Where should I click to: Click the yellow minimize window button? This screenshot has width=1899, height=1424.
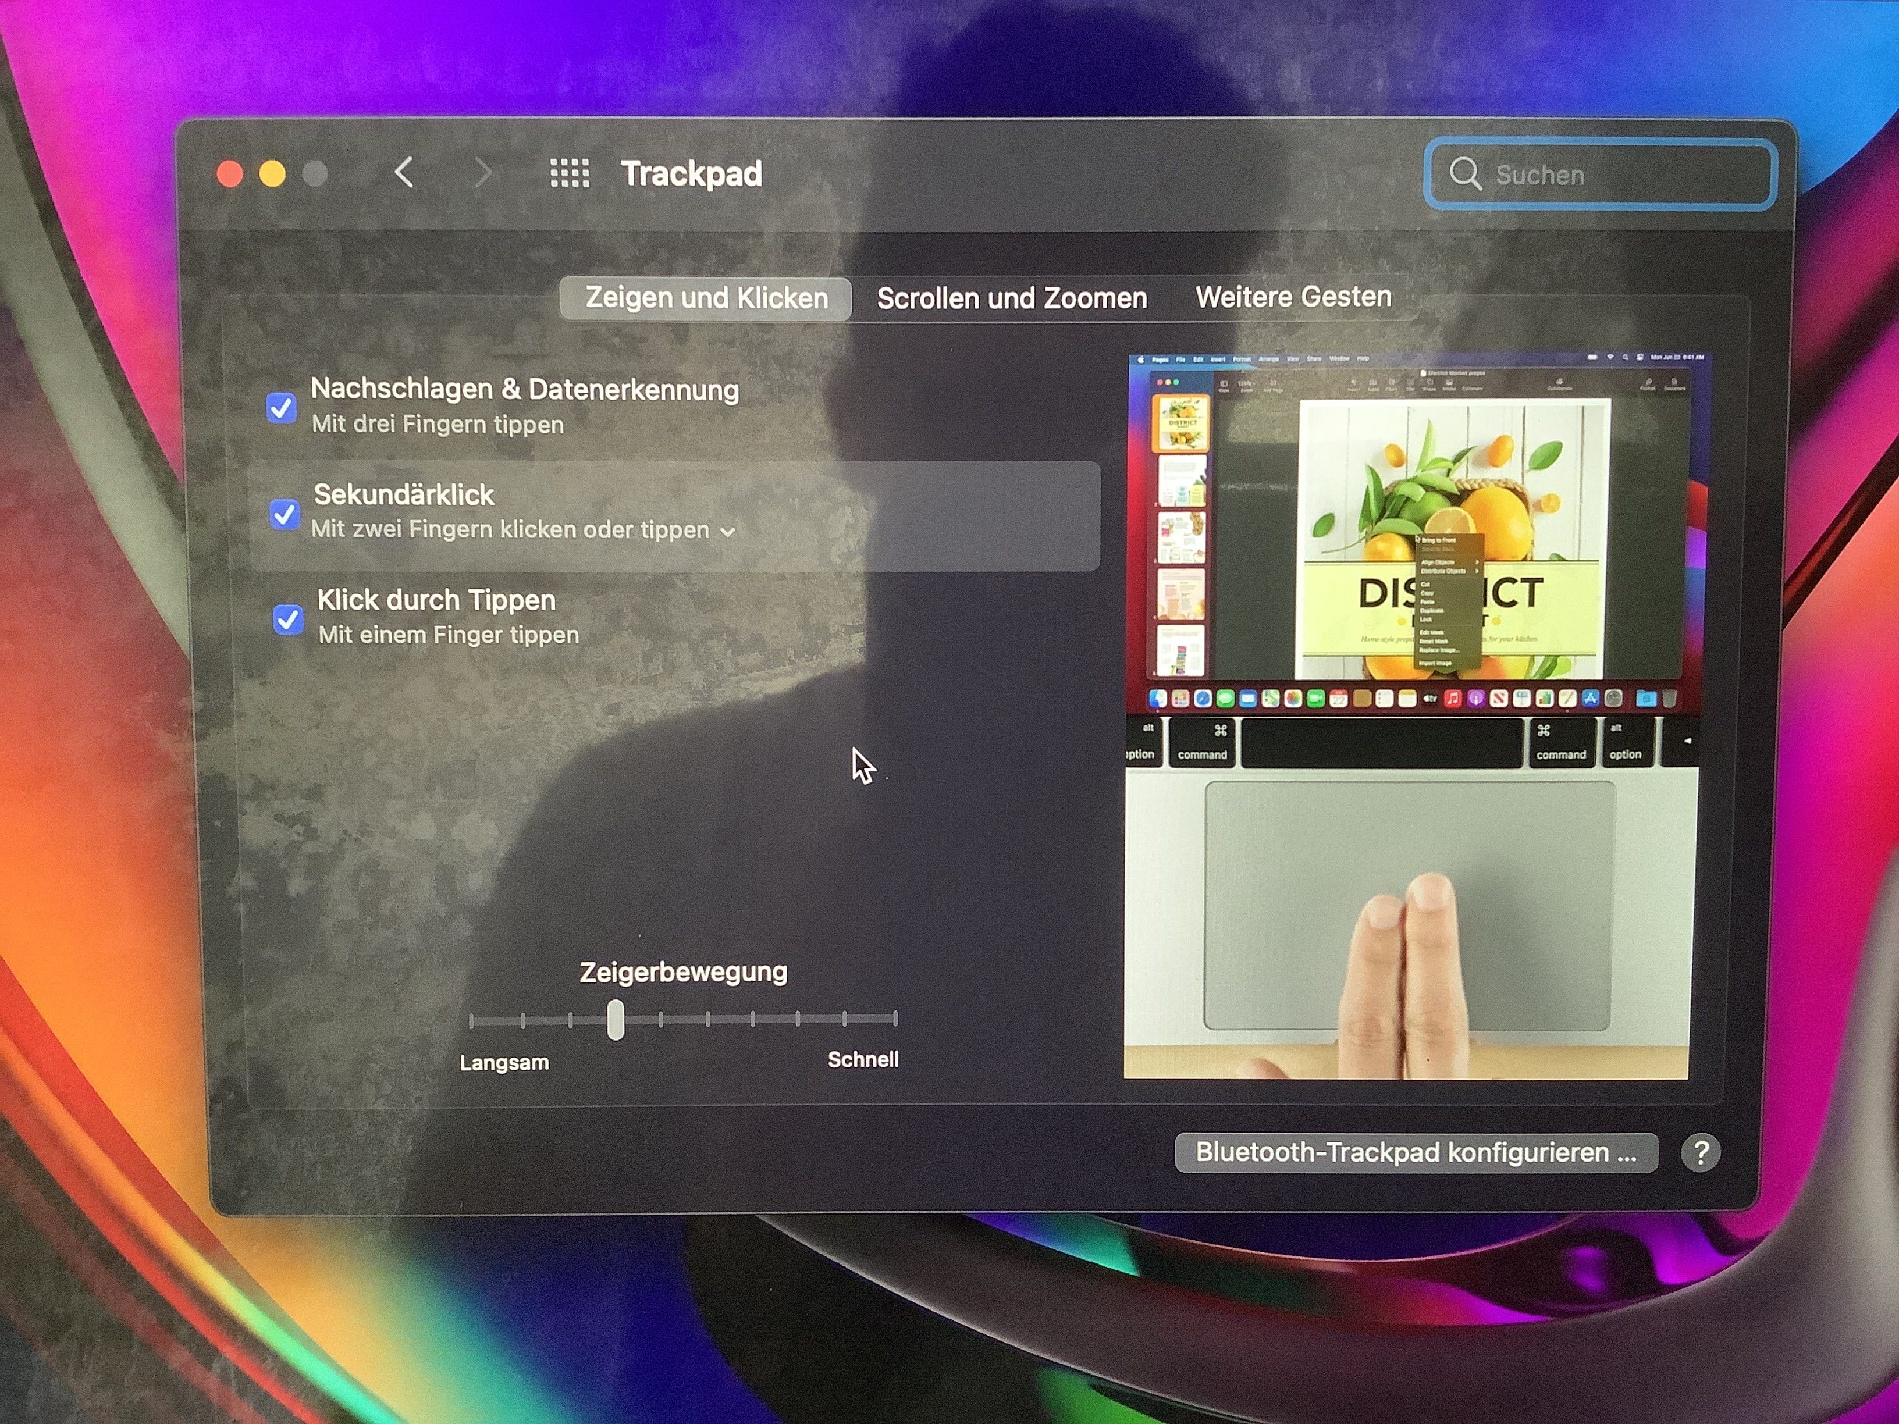(x=272, y=173)
